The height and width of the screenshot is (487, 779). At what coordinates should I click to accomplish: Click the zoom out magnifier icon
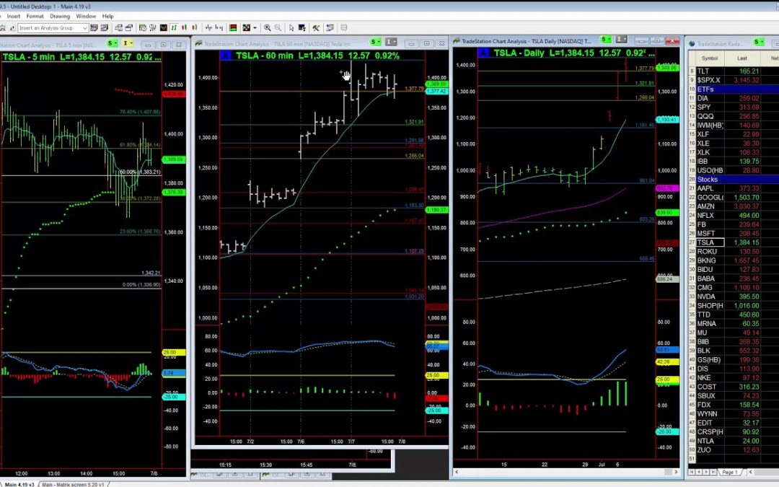click(x=278, y=28)
